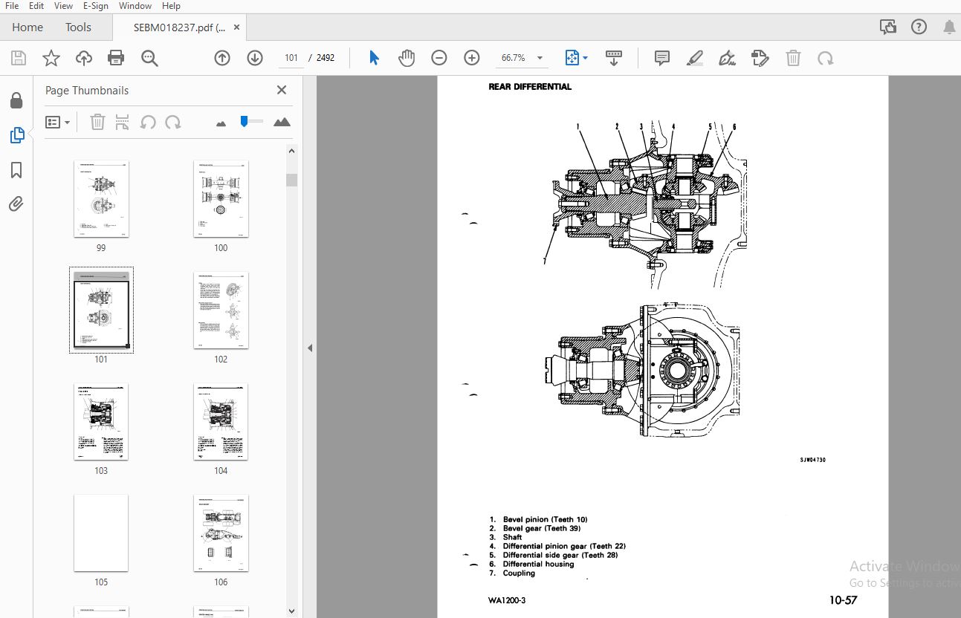Rotate page clockwise in the thumbnails panel
This screenshot has width=961, height=618.
coord(172,122)
